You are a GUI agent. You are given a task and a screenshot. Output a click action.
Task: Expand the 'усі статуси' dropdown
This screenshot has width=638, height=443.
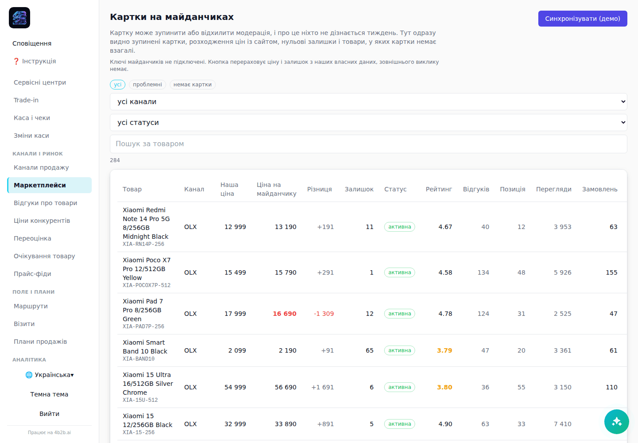click(x=369, y=122)
